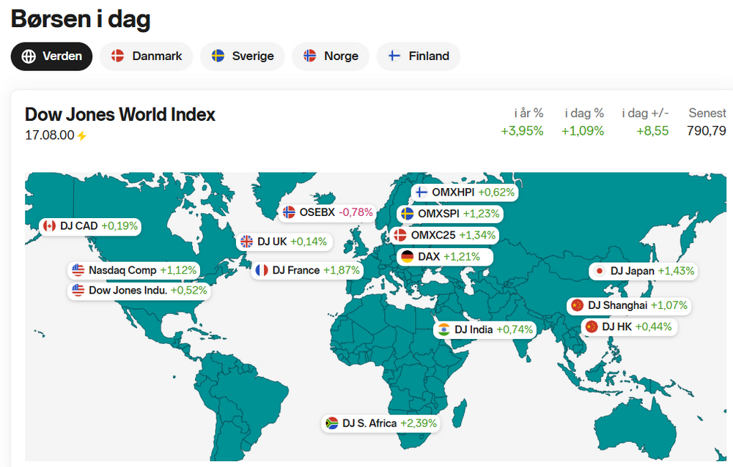Viewport: 733px width, 467px height.
Task: Click the lightning bolt realtime icon
Action: (x=82, y=136)
